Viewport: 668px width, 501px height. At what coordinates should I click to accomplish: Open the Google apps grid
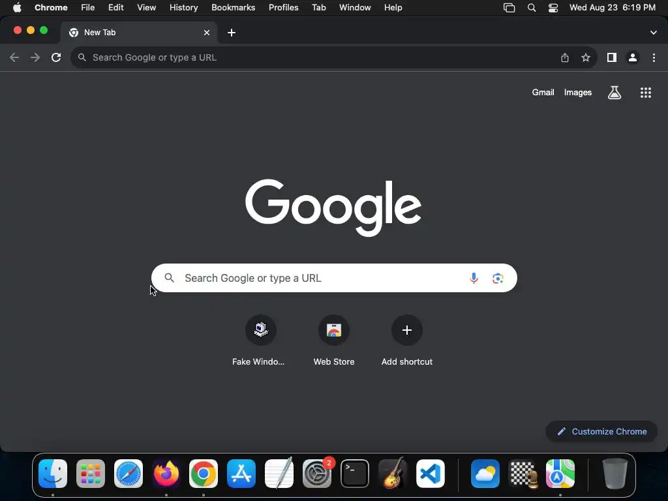(646, 93)
